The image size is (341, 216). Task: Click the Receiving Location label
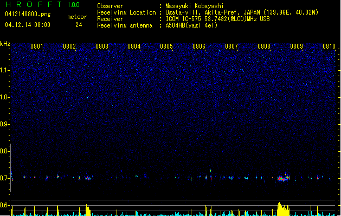[126, 12]
